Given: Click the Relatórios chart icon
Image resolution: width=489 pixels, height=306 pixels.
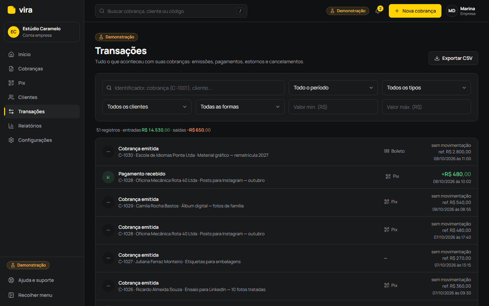Looking at the screenshot, I should point(11,126).
